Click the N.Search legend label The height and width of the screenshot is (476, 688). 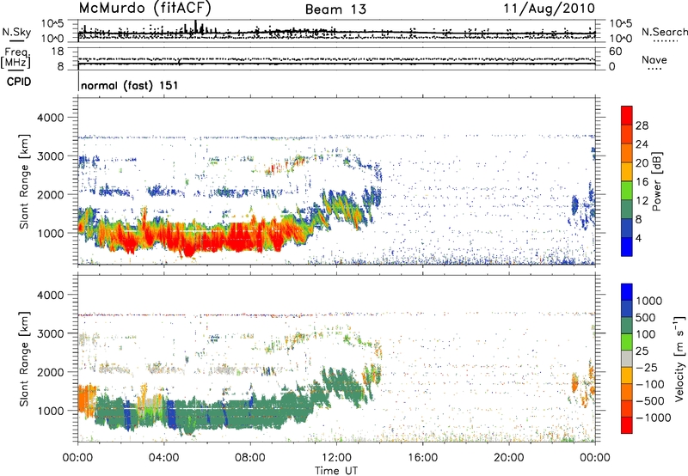click(x=664, y=32)
